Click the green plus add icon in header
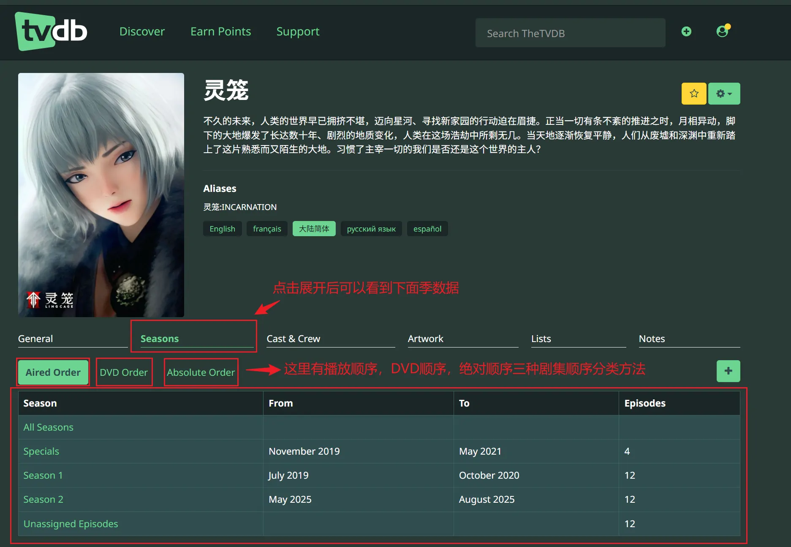The height and width of the screenshot is (547, 791). [686, 32]
